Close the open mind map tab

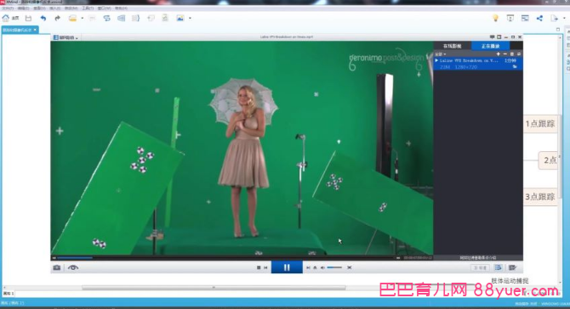click(35, 30)
